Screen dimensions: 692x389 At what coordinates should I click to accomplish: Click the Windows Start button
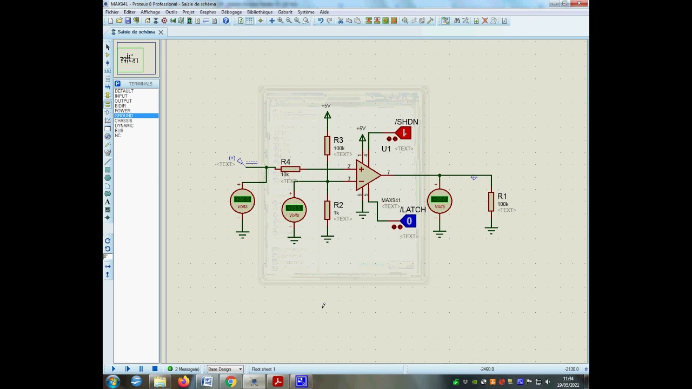[x=113, y=382]
